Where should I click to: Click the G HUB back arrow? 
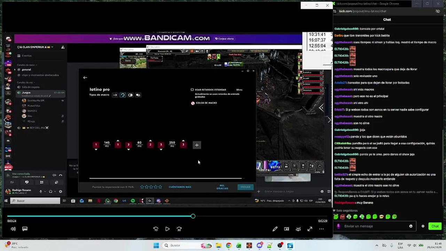pos(85,77)
